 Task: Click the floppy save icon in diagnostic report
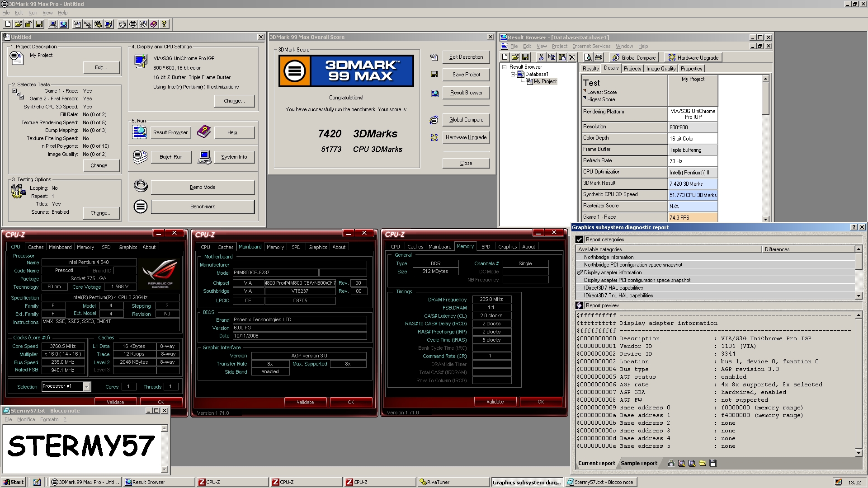(x=713, y=463)
